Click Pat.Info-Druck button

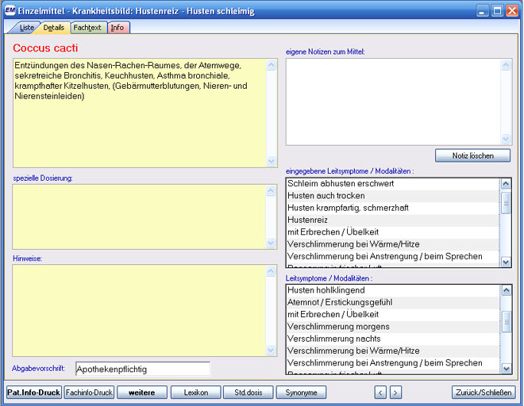point(34,393)
